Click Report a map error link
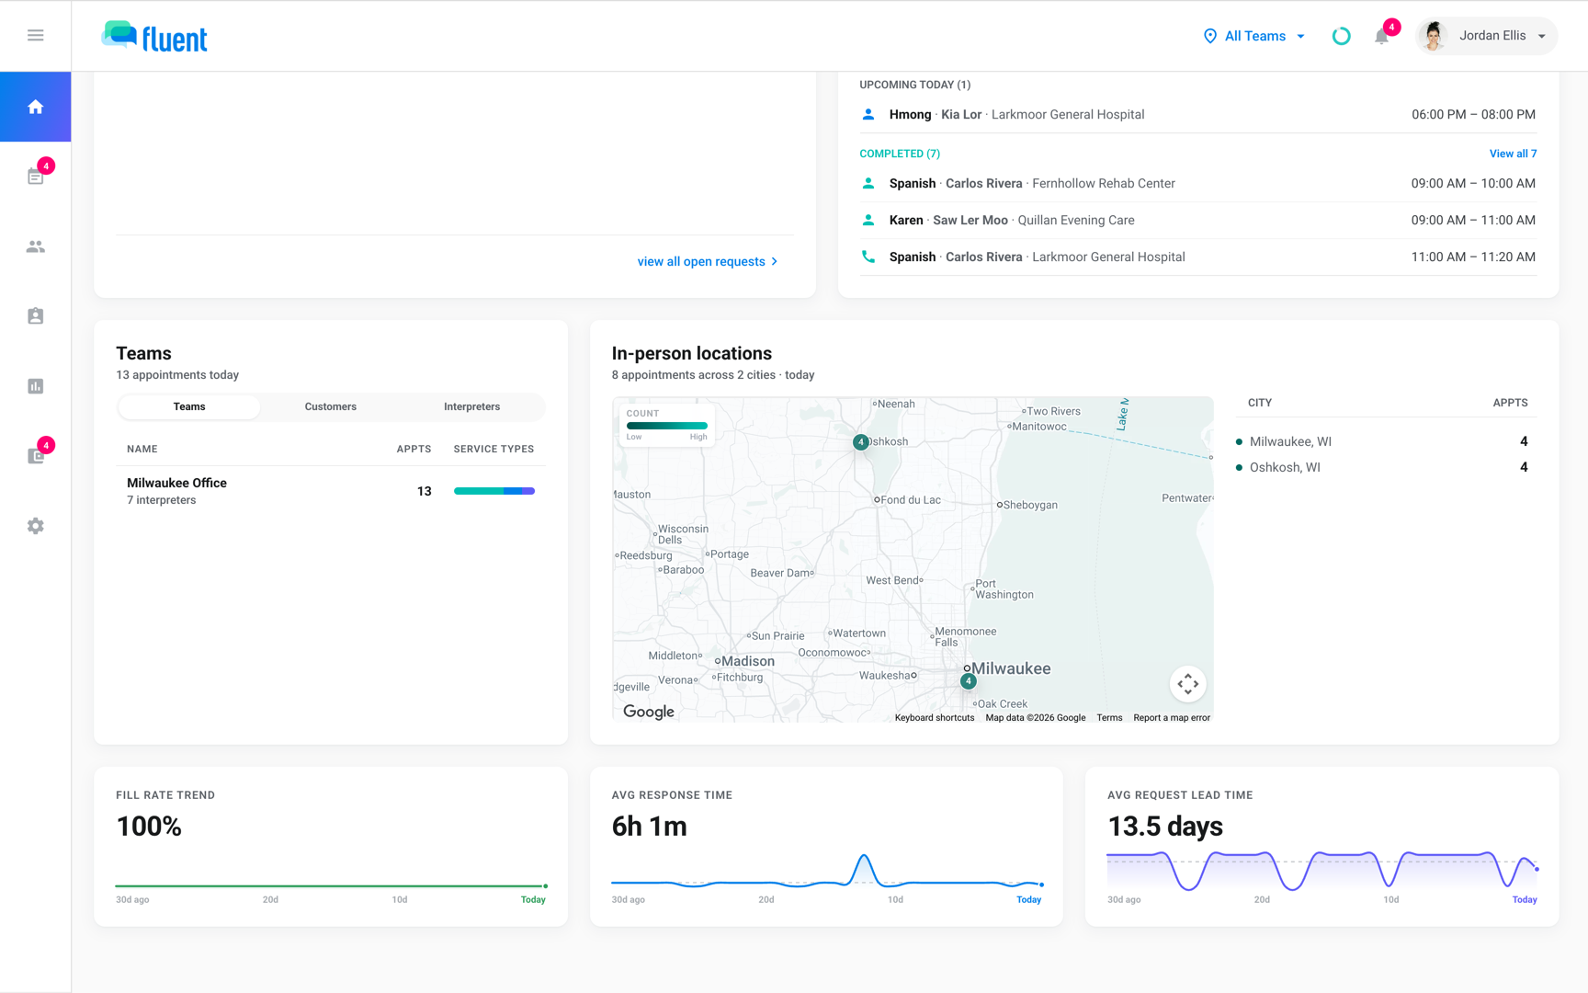The width and height of the screenshot is (1588, 993). point(1172,717)
